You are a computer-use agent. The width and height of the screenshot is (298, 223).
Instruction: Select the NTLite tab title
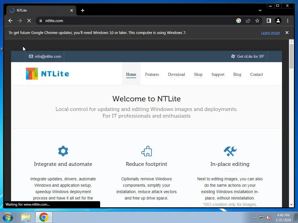22,10
